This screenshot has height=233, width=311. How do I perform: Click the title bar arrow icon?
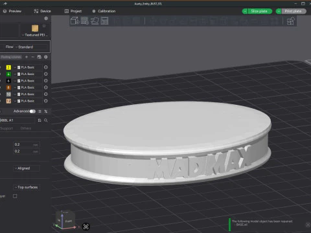click(x=5, y=3)
